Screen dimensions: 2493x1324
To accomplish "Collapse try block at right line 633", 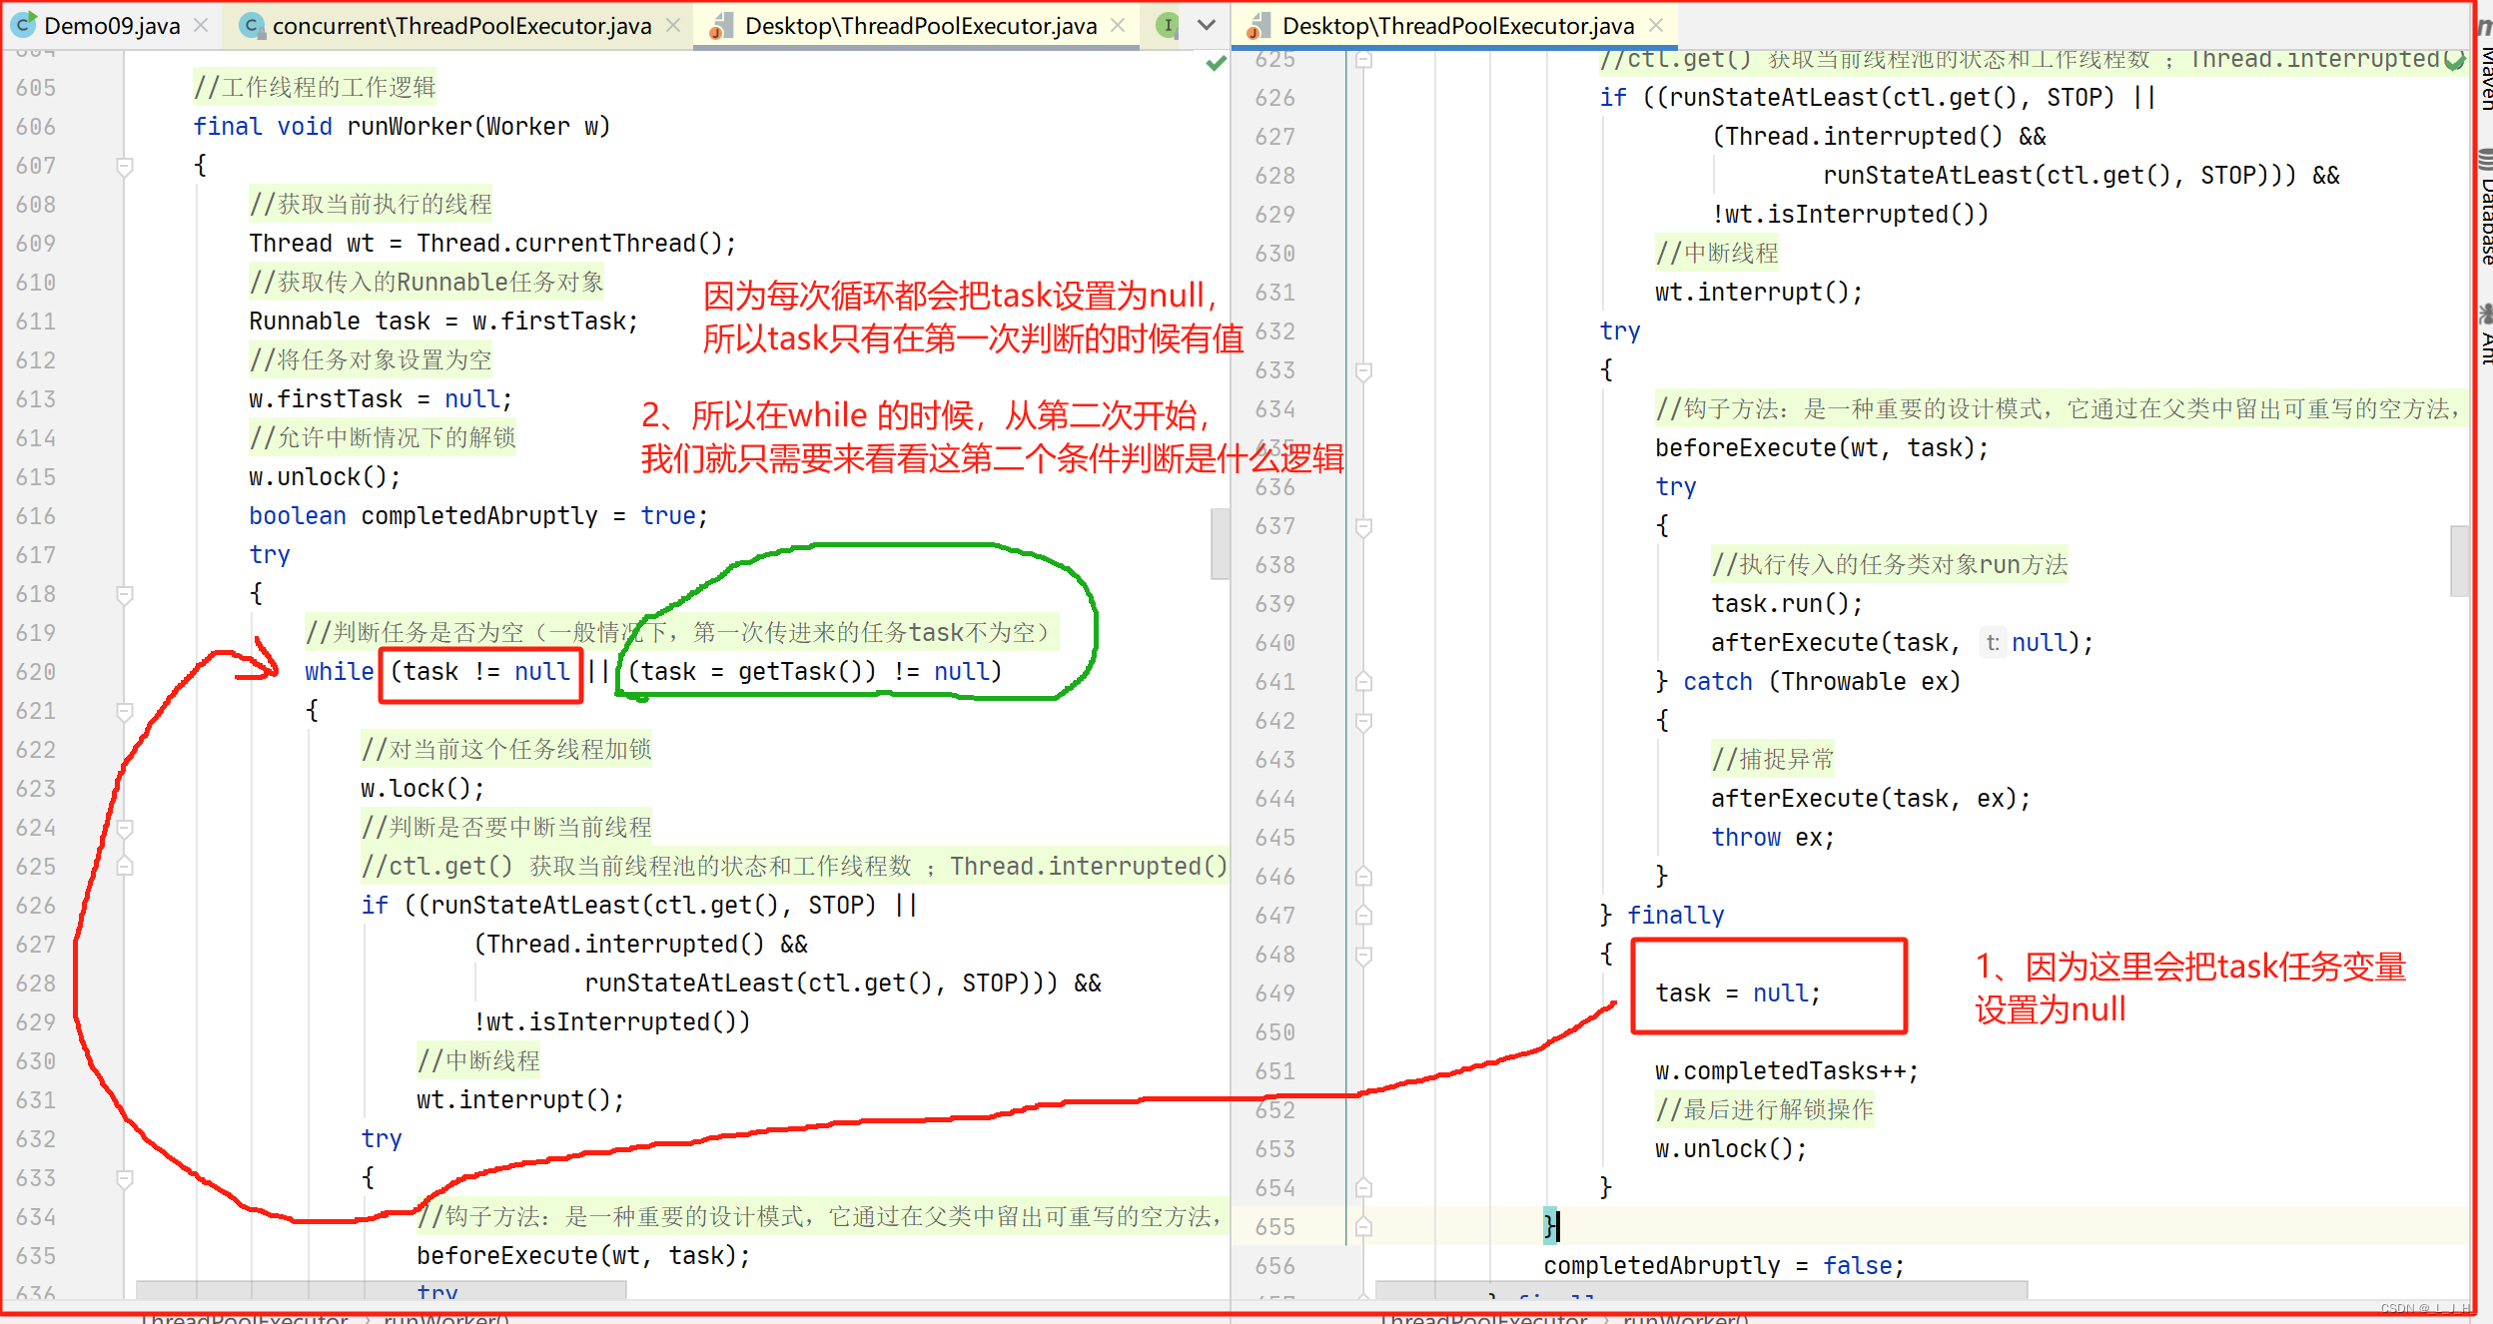I will [x=1363, y=370].
